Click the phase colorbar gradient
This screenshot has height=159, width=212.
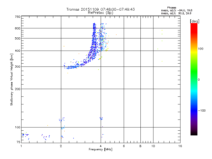coord(194,79)
